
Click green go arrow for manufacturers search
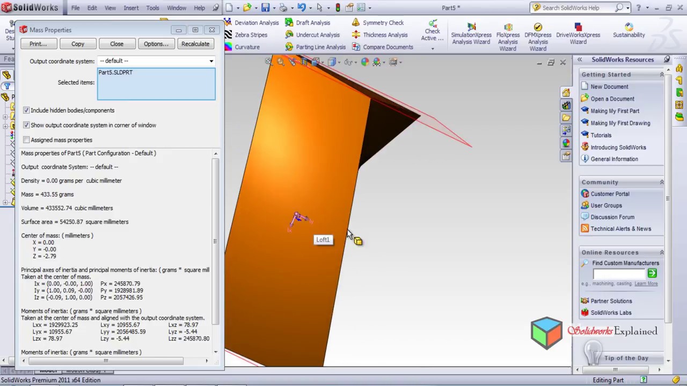(652, 273)
